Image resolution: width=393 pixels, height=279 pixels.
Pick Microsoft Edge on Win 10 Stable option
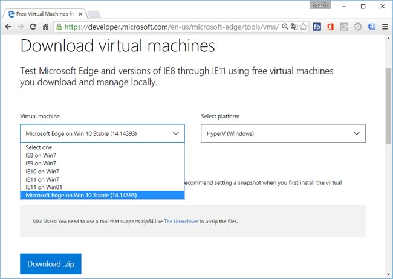pos(81,195)
